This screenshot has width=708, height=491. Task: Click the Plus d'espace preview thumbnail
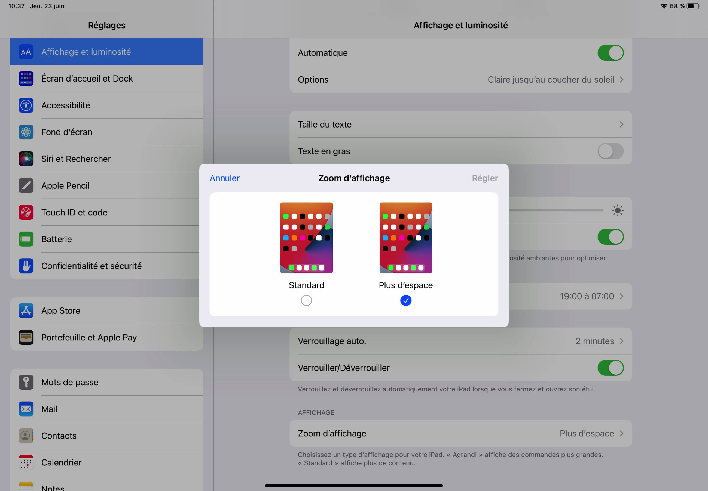click(405, 238)
